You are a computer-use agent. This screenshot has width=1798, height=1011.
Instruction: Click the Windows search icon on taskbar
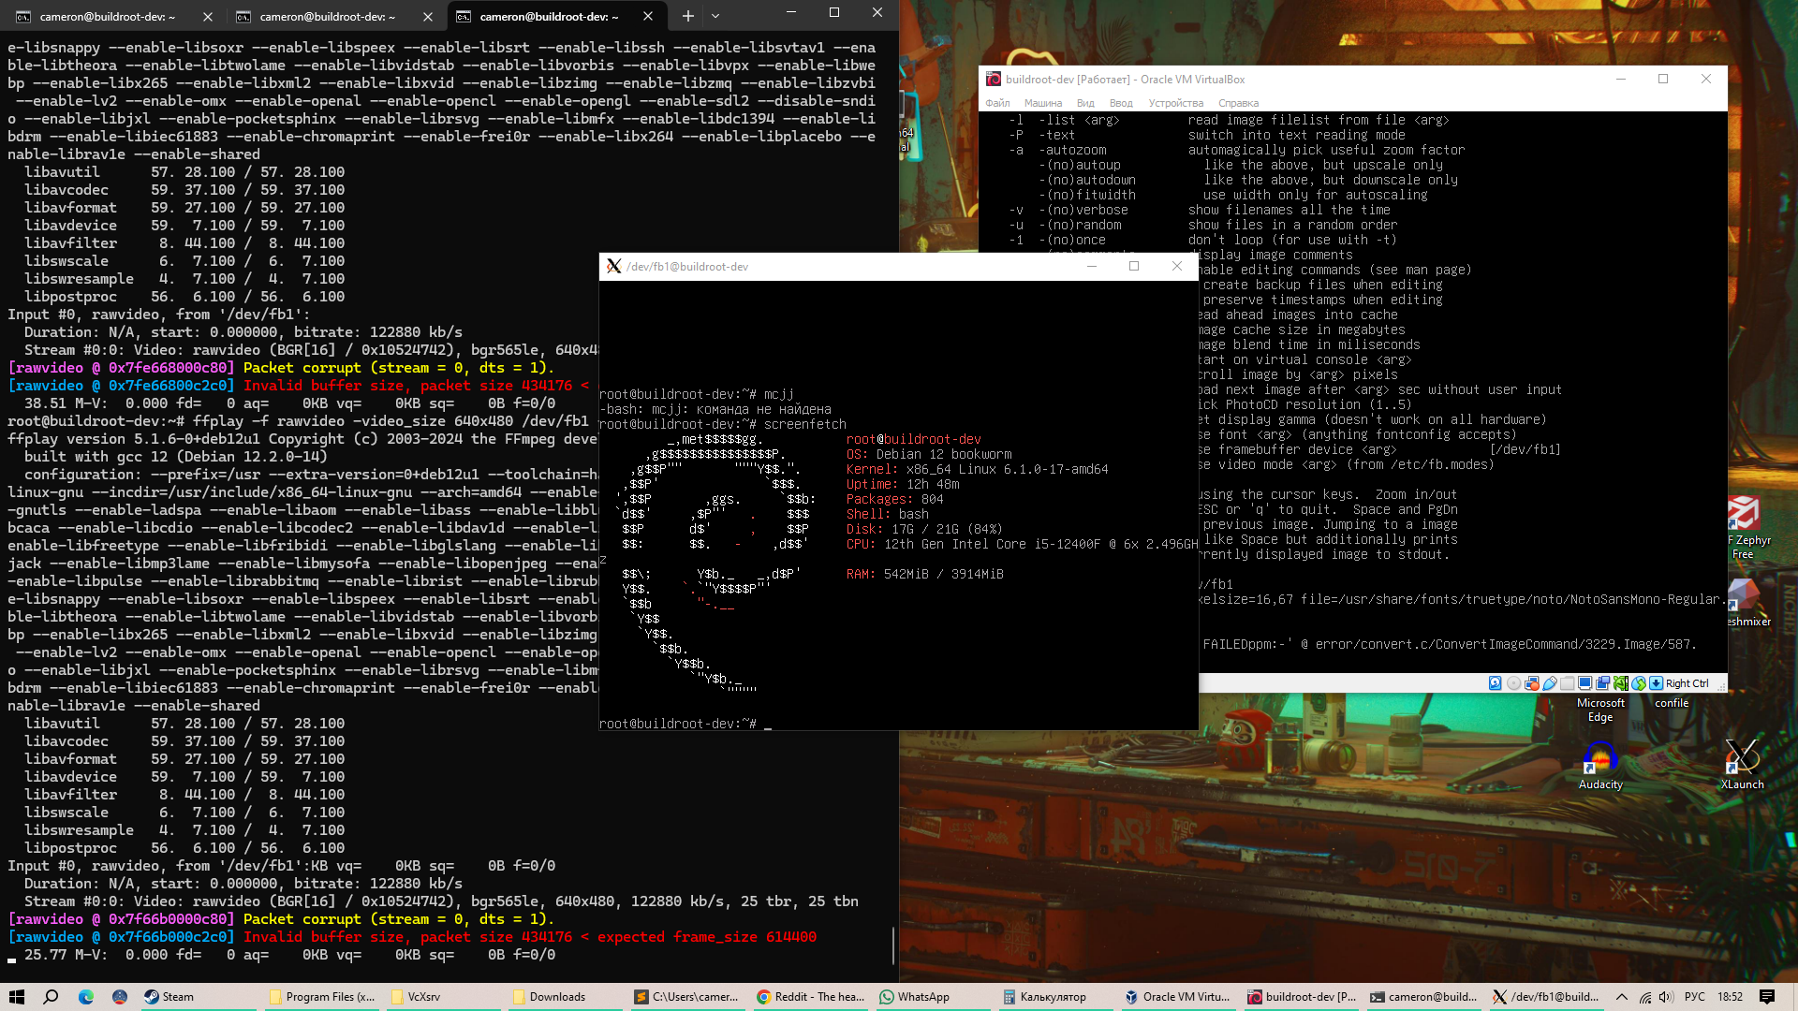tap(52, 997)
